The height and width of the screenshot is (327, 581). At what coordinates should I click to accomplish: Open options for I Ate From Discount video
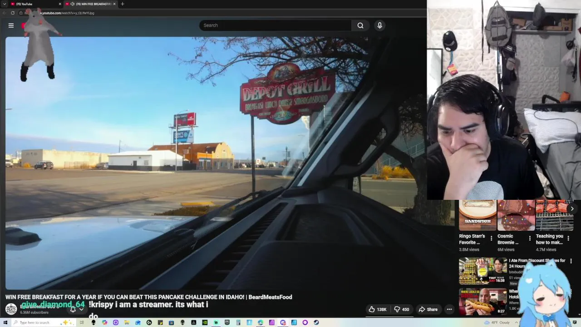(571, 261)
